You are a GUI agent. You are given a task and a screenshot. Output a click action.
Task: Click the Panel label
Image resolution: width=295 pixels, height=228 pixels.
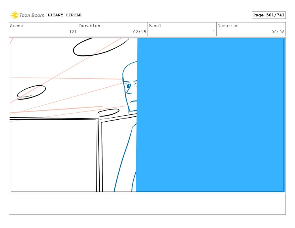(x=155, y=26)
